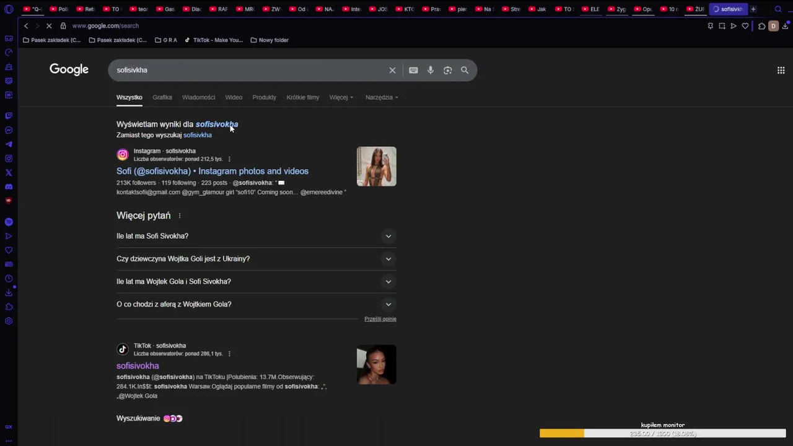Focus the Google search input field
Screen dimensions: 793x446
pos(250,70)
